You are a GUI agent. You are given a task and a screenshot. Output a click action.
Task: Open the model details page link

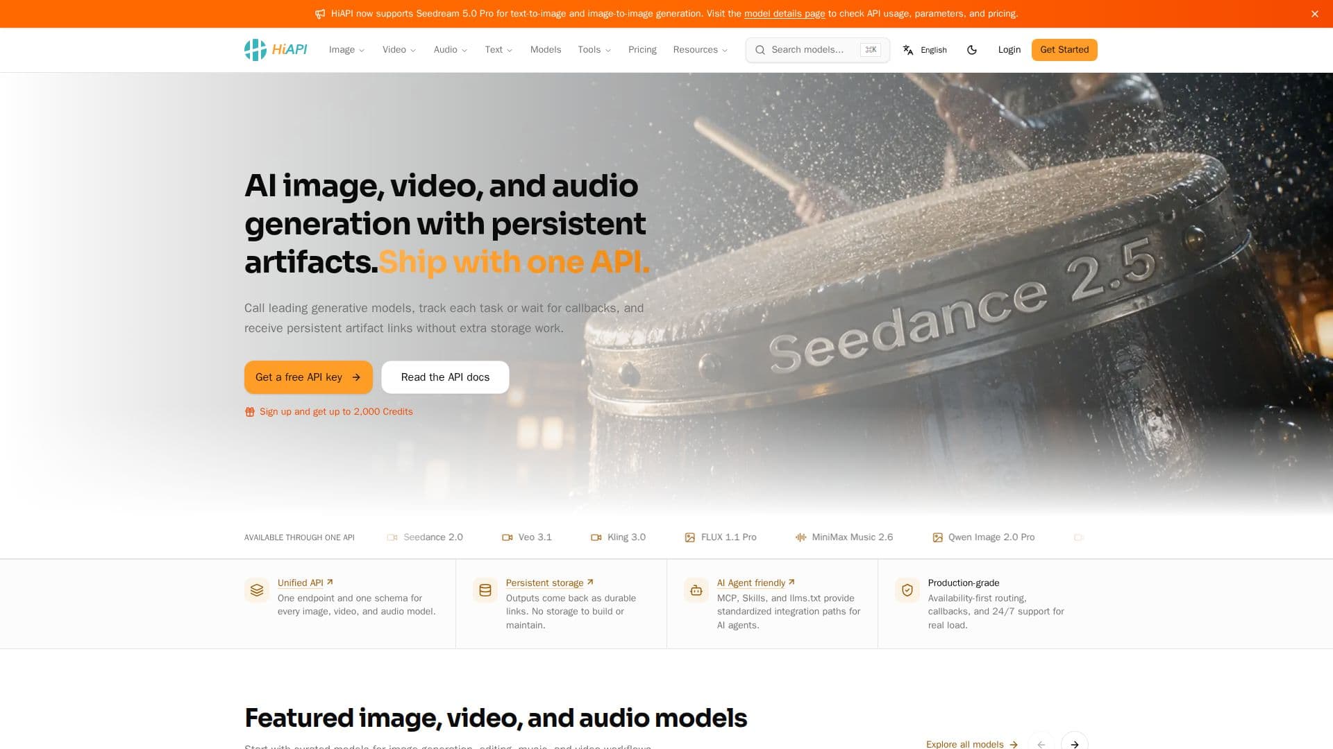click(785, 14)
